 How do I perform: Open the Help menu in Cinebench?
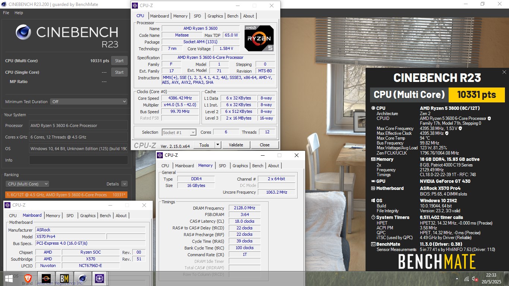(x=19, y=13)
